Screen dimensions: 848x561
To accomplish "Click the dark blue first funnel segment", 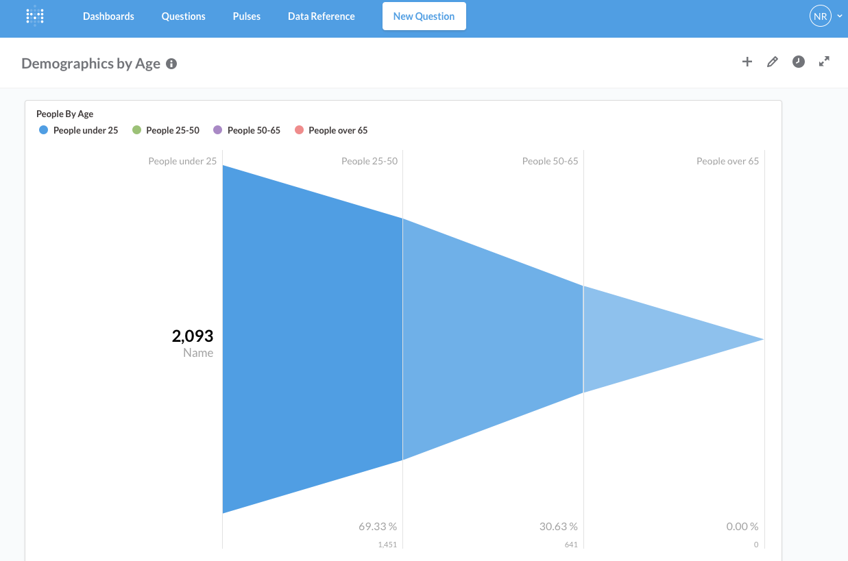I will [313, 339].
